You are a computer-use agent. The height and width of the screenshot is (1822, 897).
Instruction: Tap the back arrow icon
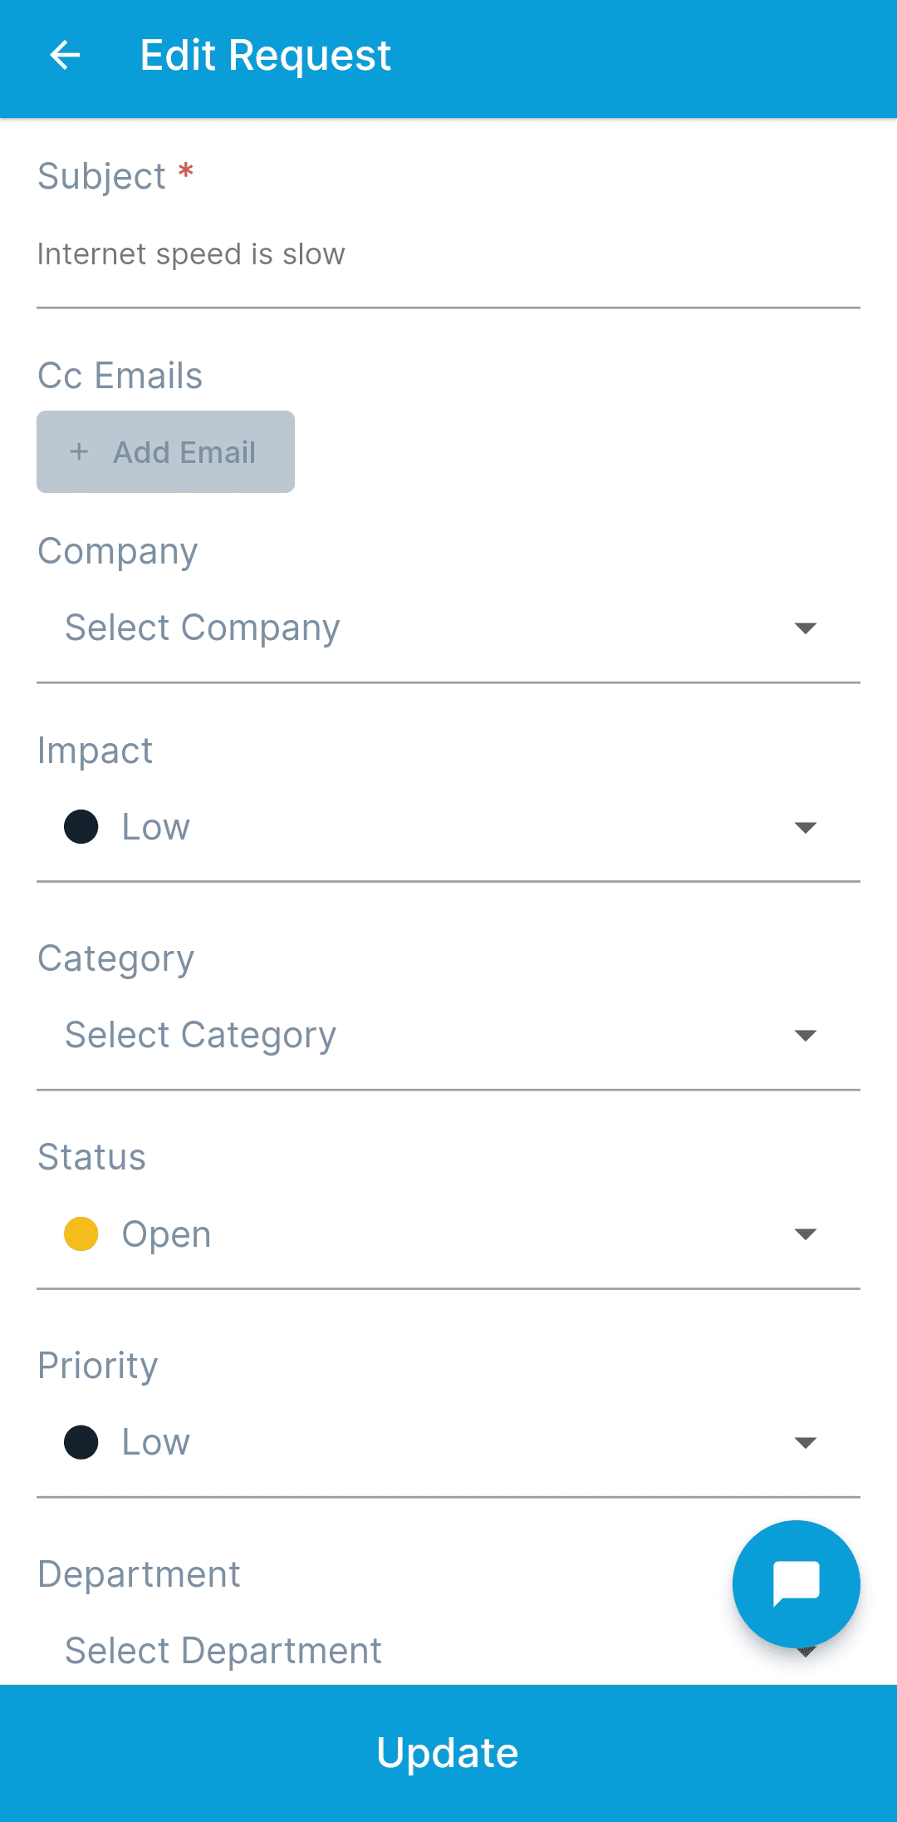pos(65,56)
